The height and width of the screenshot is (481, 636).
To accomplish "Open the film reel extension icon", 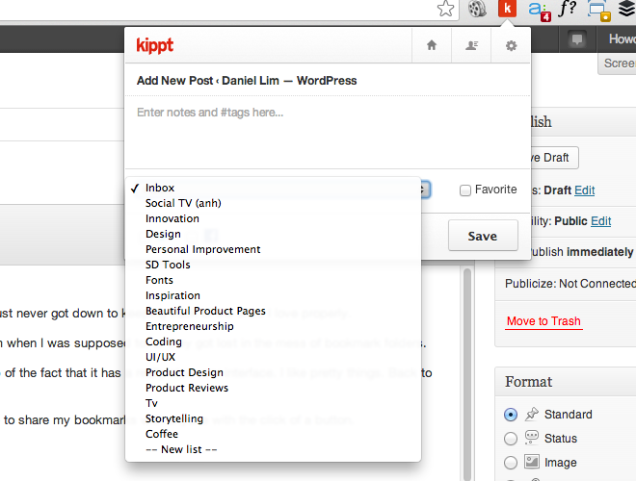I will (x=477, y=9).
